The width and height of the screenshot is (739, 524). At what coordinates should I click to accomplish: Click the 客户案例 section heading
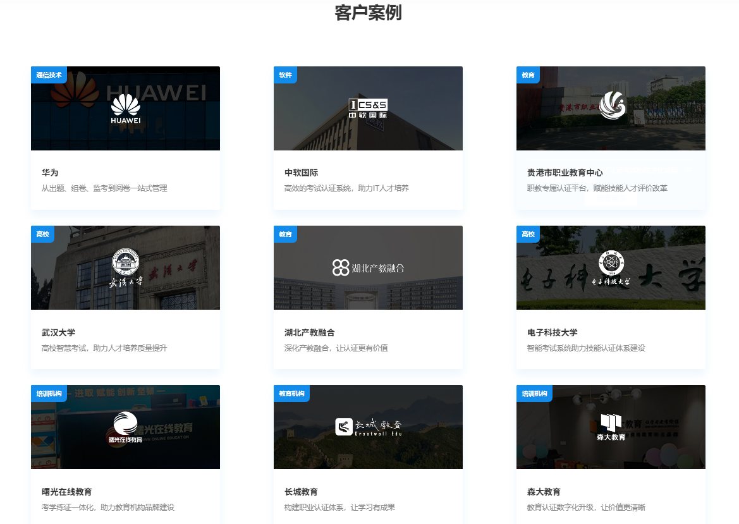(368, 13)
